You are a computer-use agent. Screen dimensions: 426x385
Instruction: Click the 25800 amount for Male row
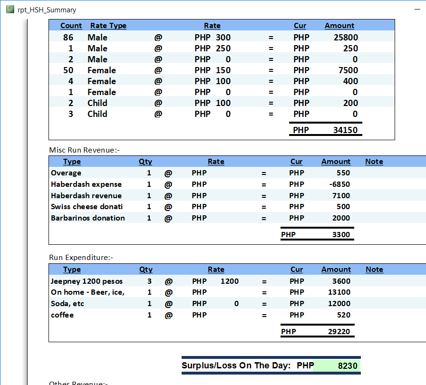click(x=346, y=38)
